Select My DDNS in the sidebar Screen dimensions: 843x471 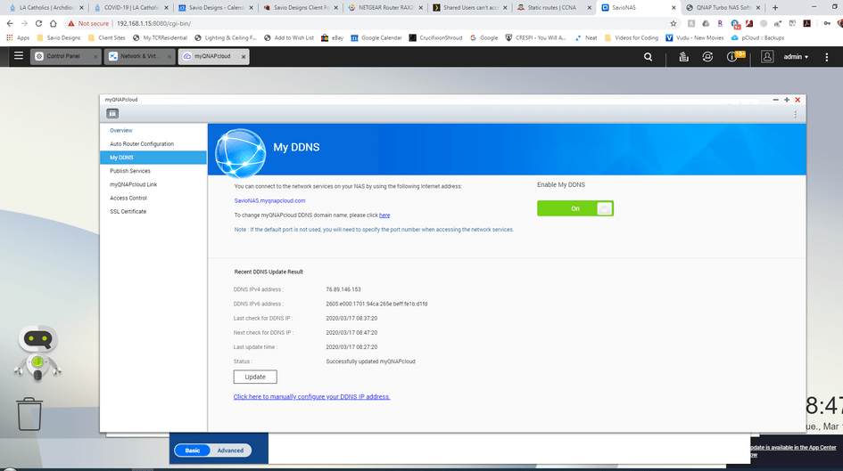tap(153, 158)
